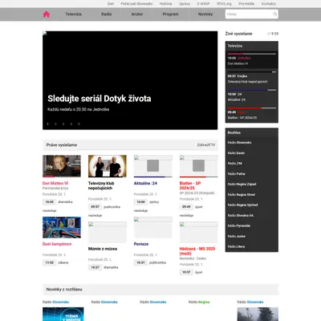Open the Don Matteo VI title link
This screenshot has height=321, width=321.
coord(55,183)
